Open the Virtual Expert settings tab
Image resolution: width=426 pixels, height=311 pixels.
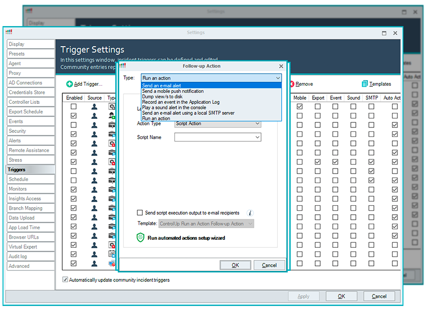coord(31,247)
